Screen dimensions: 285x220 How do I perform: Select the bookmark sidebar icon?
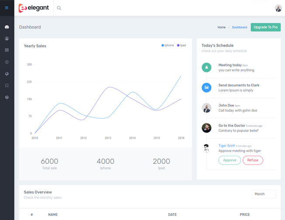coord(7,86)
